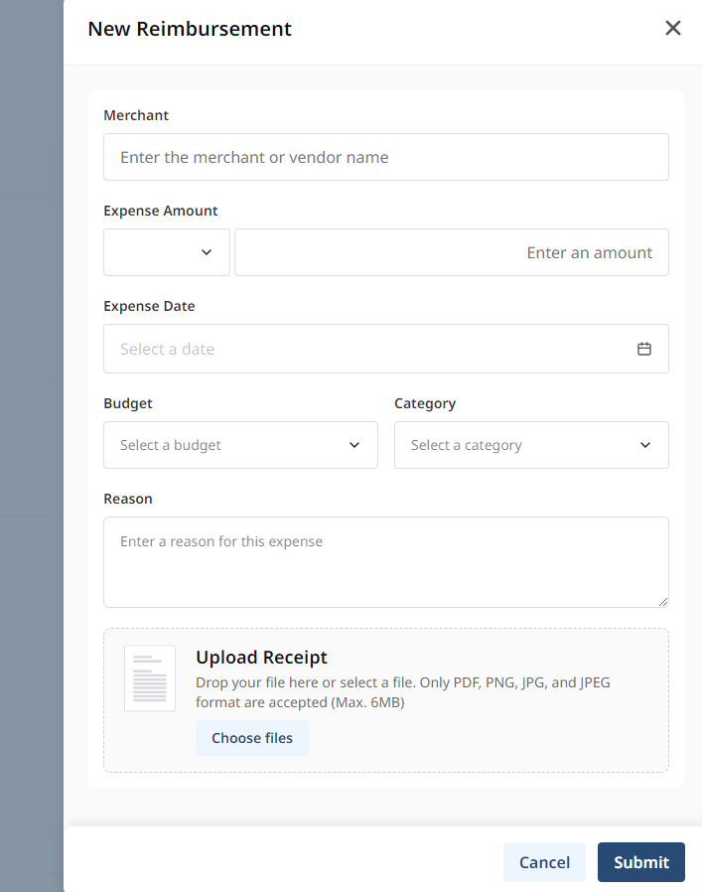Click the Select a date field

click(x=386, y=349)
